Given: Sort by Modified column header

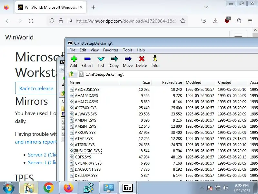Looking at the screenshot, I should [200, 82].
